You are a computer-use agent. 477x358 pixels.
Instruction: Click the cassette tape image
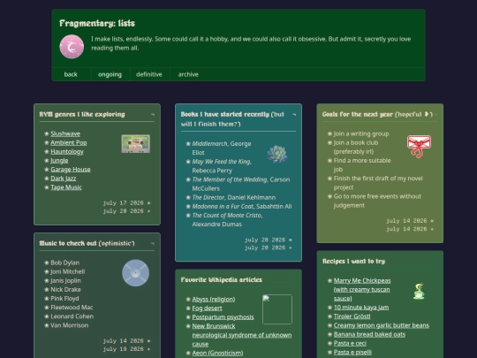click(136, 144)
